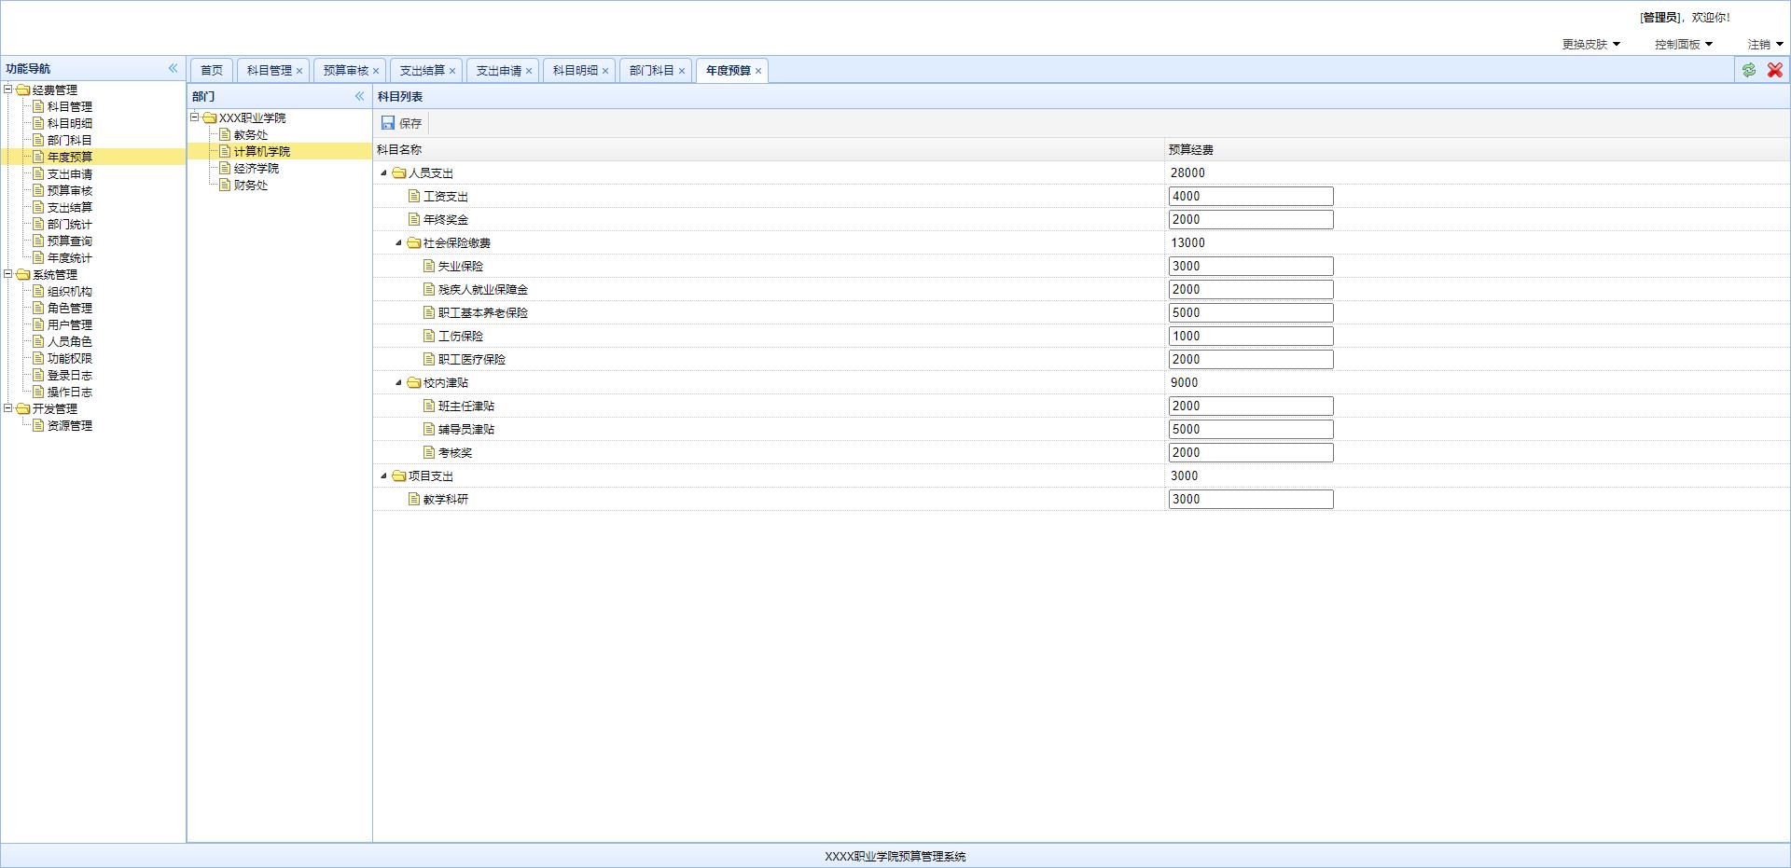The width and height of the screenshot is (1791, 868).
Task: Collapse the 部门 panel with double-arrow icon
Action: (359, 96)
